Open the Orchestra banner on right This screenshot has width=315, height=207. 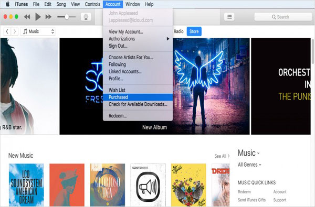click(x=281, y=86)
